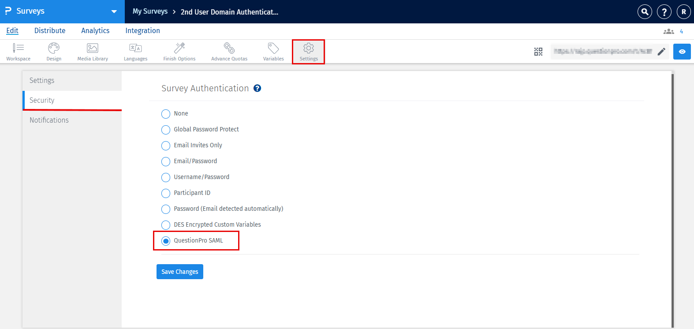Switch to the Distribute tab
The image size is (694, 329).
(50, 30)
